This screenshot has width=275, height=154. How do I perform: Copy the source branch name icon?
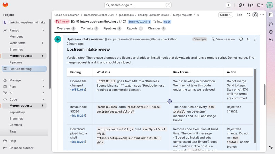(x=154, y=22)
